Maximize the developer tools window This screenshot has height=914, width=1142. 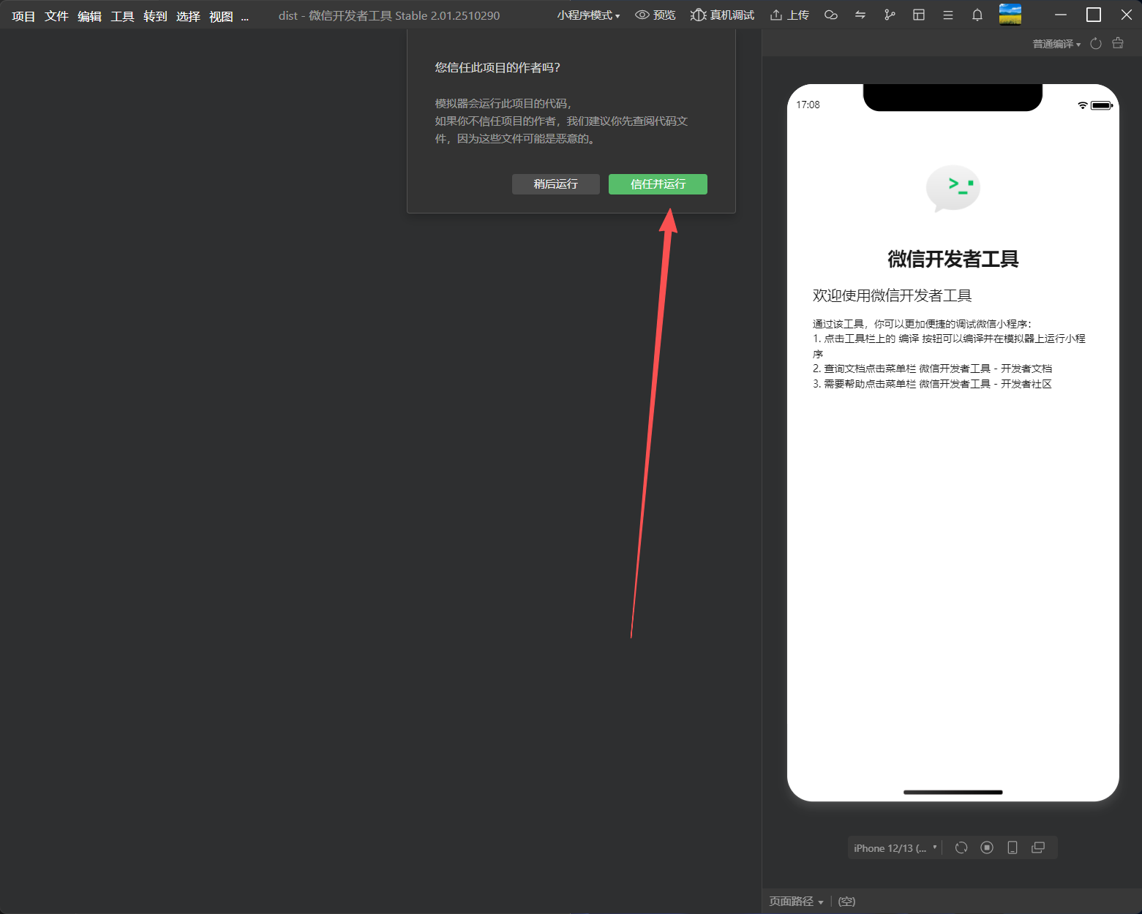point(1094,15)
